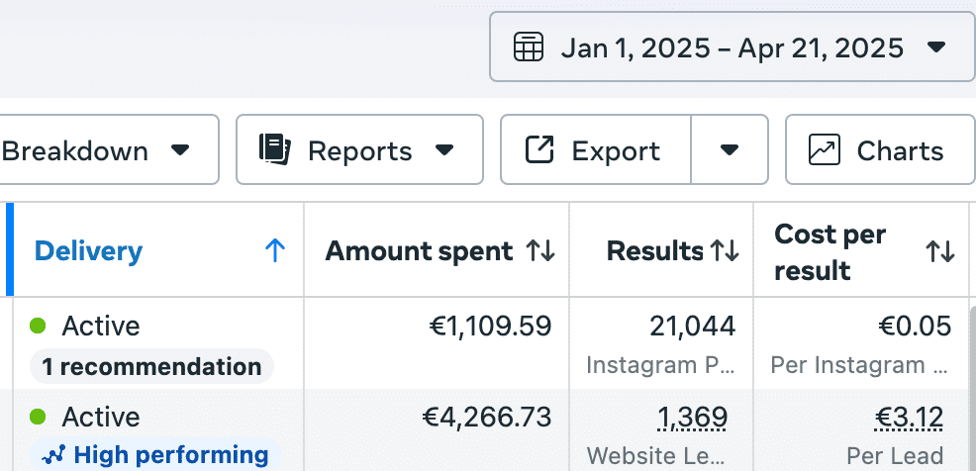The height and width of the screenshot is (471, 976).
Task: Click the Charts line graph icon
Action: [825, 150]
